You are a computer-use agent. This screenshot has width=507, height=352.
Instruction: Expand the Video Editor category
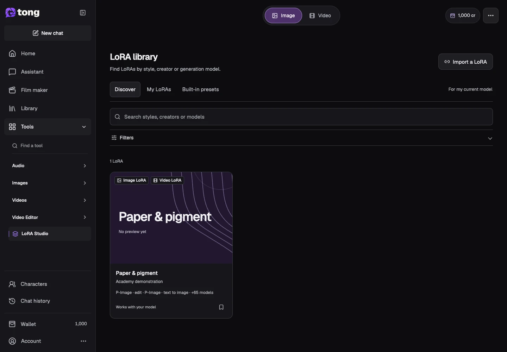pyautogui.click(x=50, y=217)
